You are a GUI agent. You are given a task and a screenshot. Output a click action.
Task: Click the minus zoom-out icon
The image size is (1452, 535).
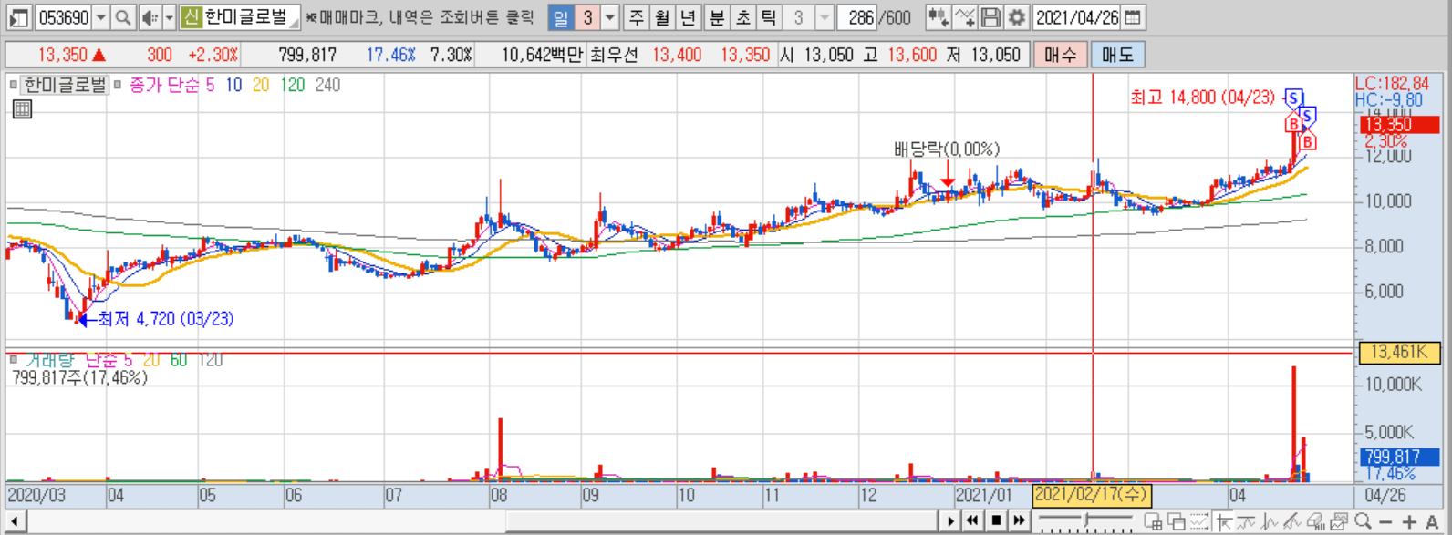click(x=1385, y=522)
